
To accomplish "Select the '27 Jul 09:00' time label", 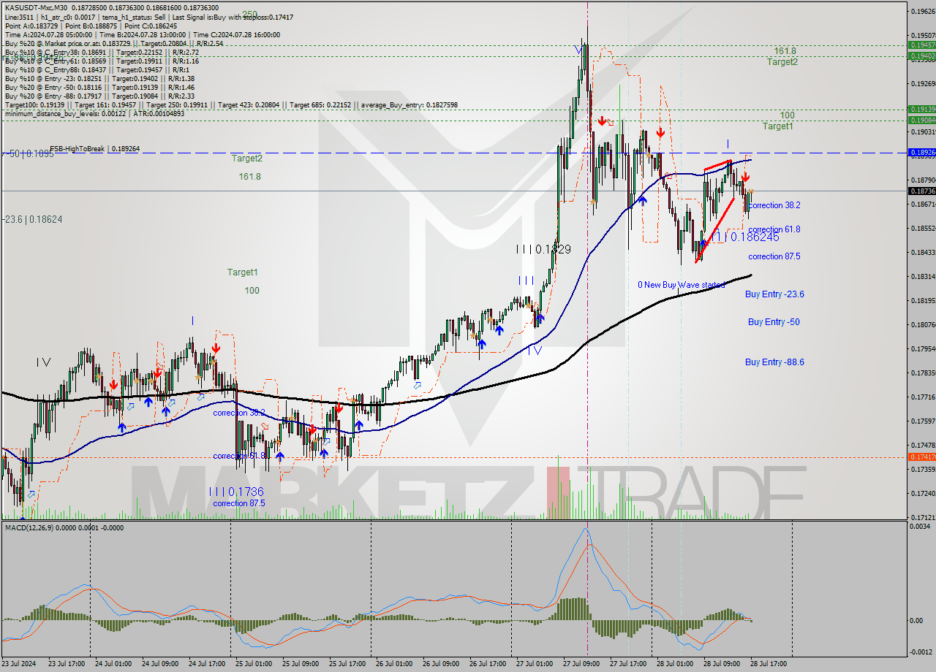I will point(581,664).
